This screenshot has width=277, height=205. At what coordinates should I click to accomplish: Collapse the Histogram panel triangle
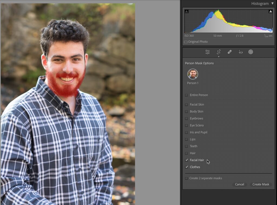click(272, 4)
